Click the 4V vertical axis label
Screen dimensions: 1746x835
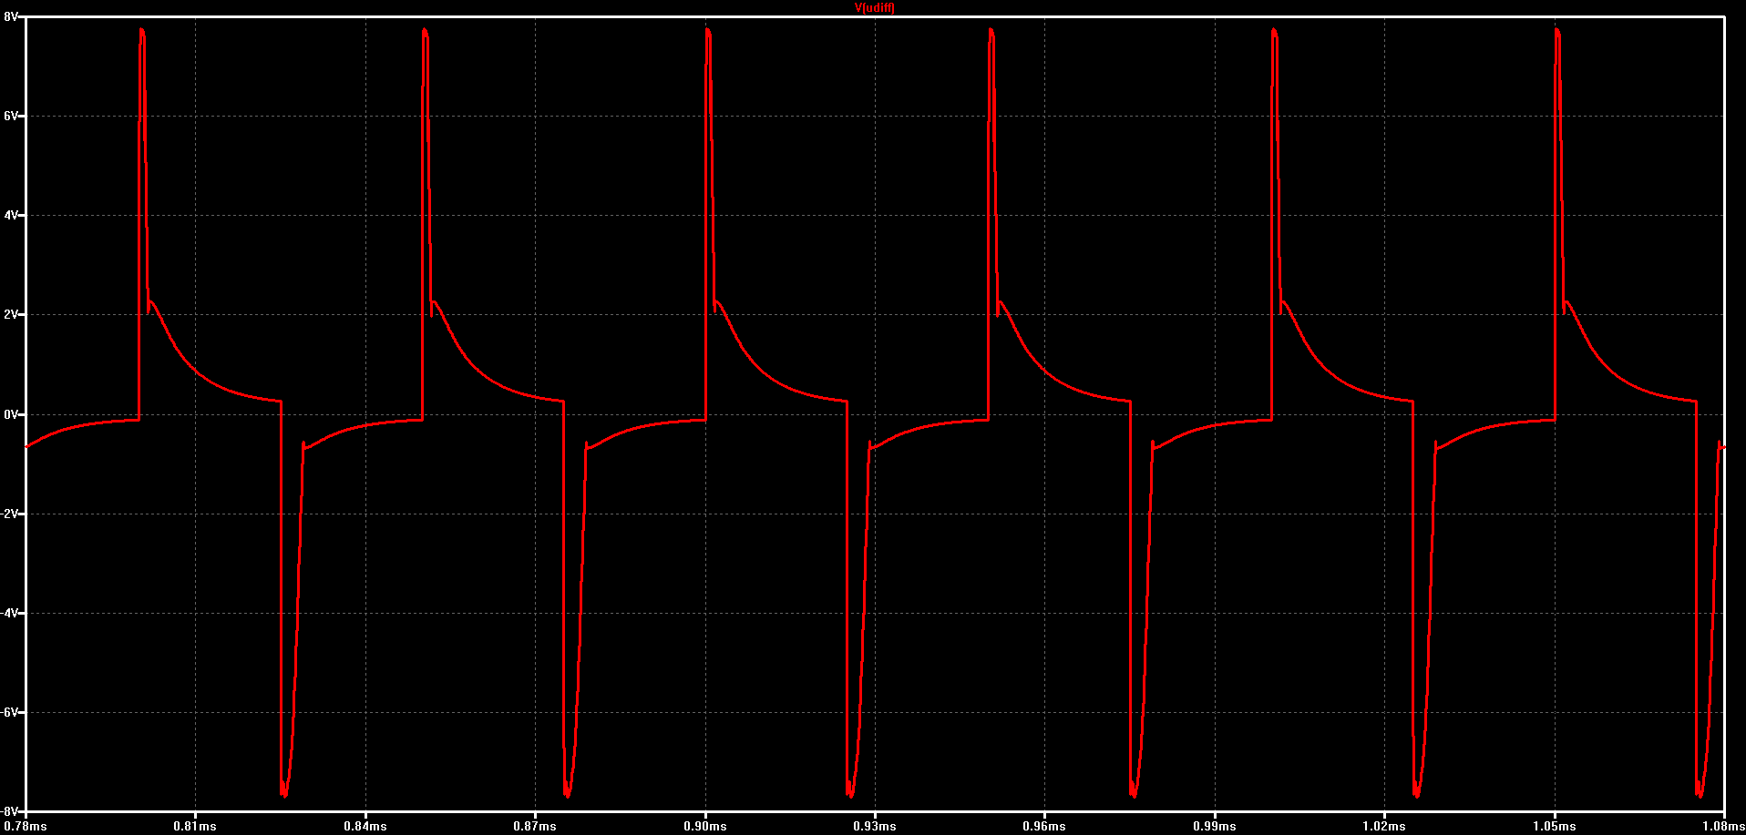(x=10, y=216)
